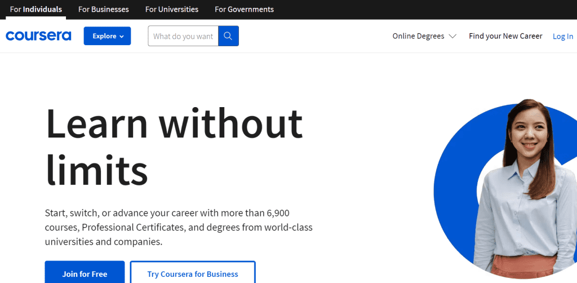
Task: Click the Log In link
Action: pyautogui.click(x=562, y=36)
